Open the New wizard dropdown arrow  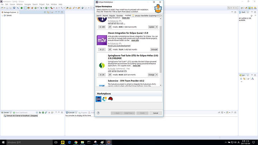point(5,8)
